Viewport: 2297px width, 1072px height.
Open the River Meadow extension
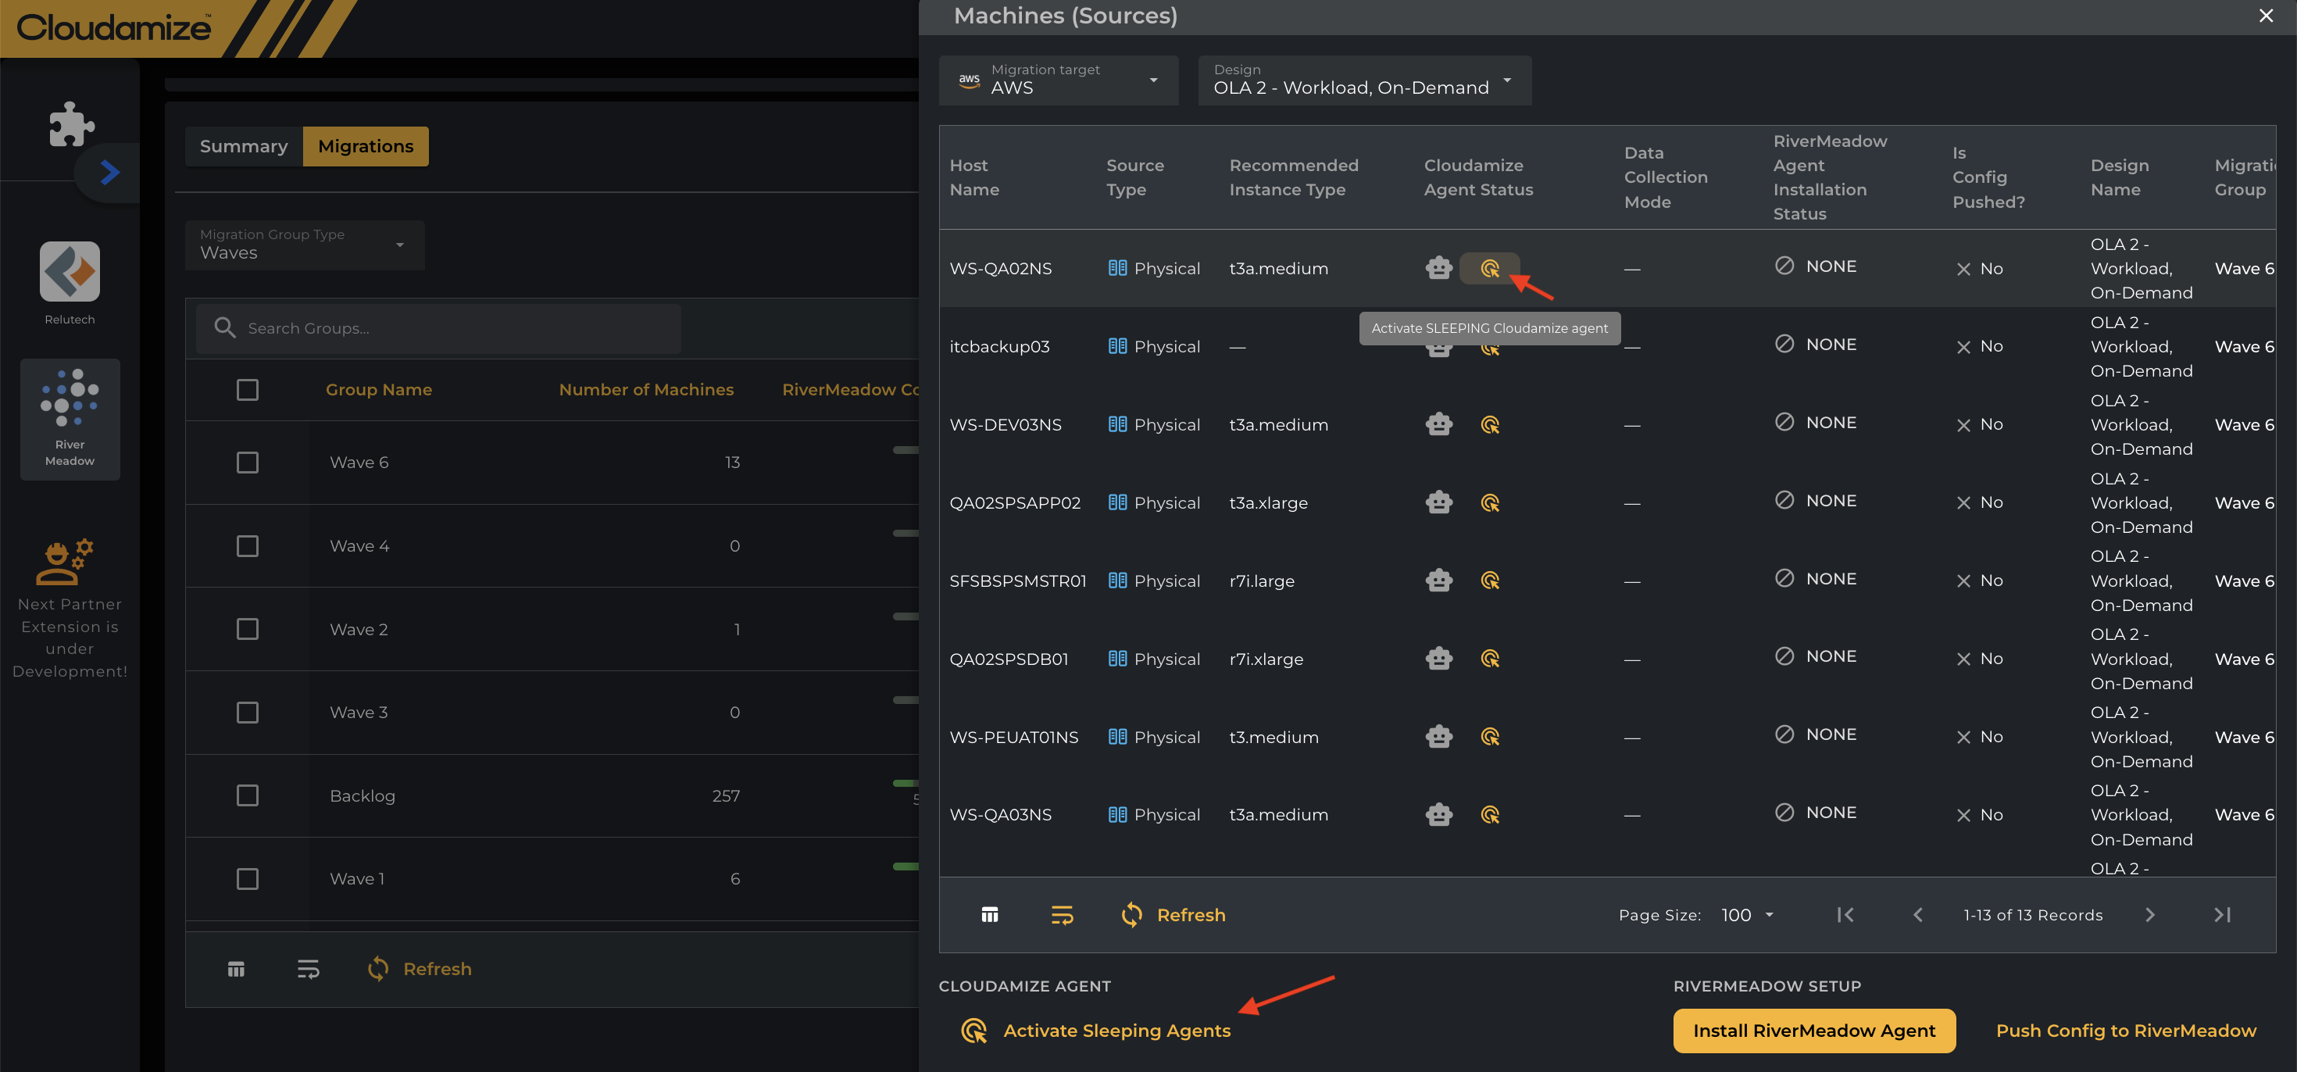click(70, 419)
